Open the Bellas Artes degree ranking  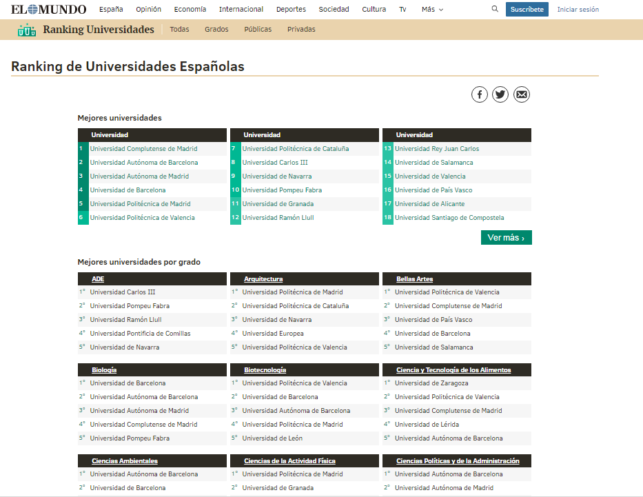point(415,279)
